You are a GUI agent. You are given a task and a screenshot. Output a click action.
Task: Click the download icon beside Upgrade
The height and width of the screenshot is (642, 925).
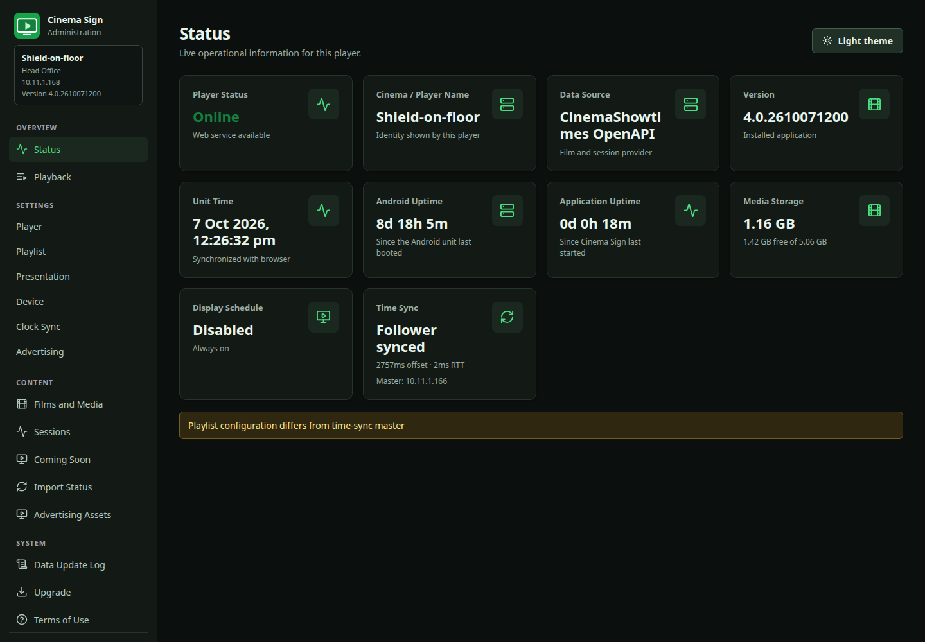pyautogui.click(x=22, y=593)
